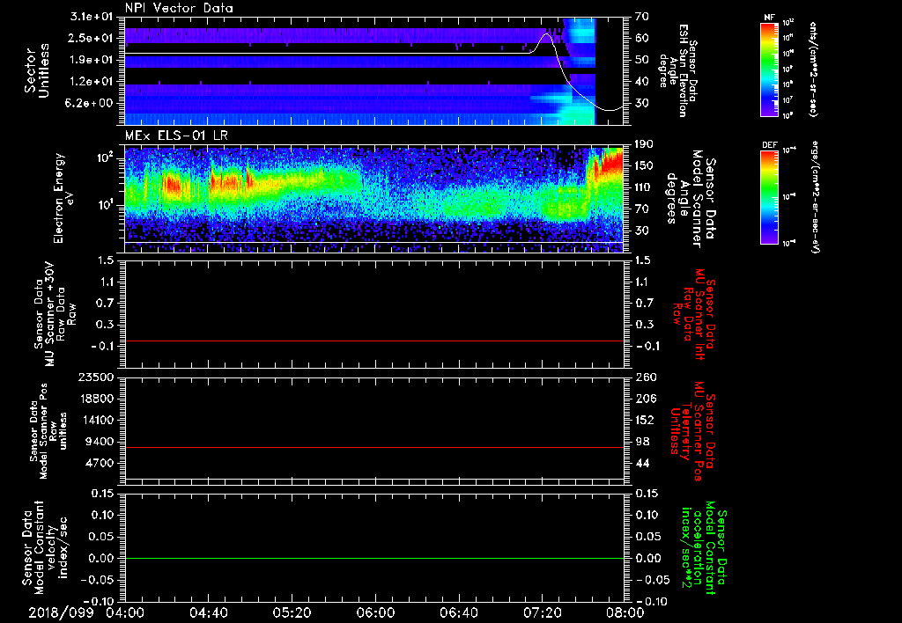Click the Electron Energy eV axis label
The height and width of the screenshot is (623, 902).
64,199
